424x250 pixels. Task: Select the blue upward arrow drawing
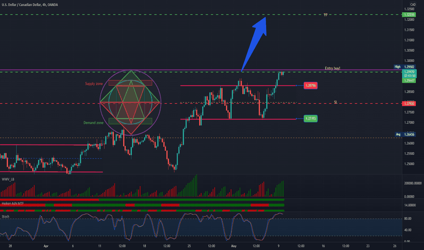(x=254, y=44)
